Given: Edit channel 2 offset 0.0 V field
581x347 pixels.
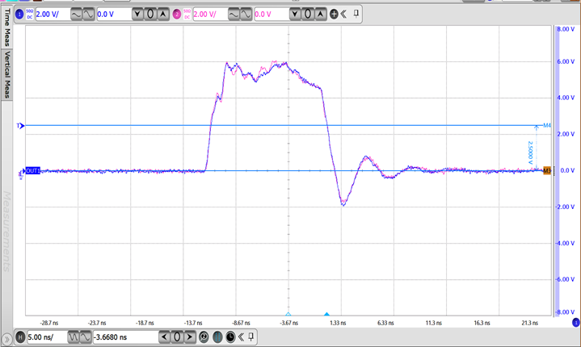Looking at the screenshot, I should (272, 15).
